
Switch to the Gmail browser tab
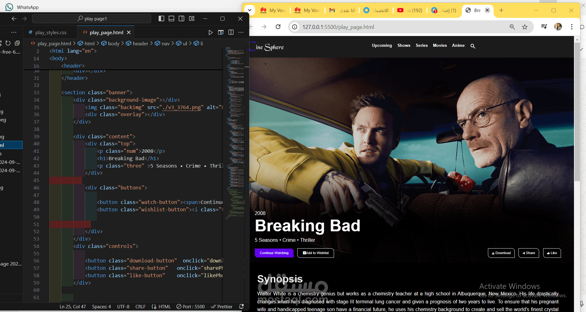coord(342,10)
